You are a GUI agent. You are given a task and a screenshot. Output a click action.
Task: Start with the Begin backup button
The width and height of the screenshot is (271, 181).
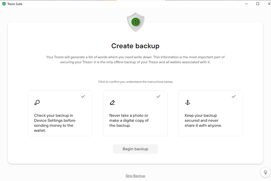pos(135,149)
